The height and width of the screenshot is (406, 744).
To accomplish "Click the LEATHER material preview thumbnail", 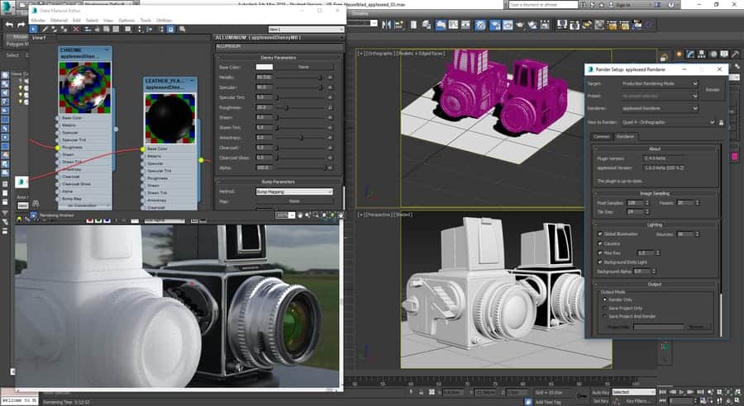I will click(x=169, y=119).
